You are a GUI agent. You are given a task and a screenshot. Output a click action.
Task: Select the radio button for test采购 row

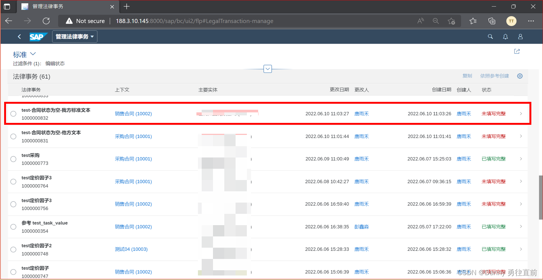[x=13, y=159]
